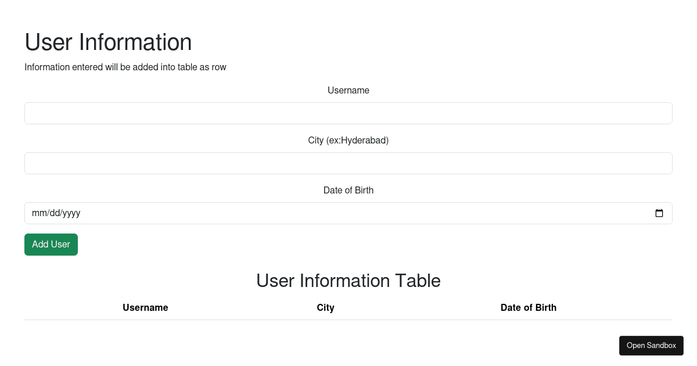Click the Date of Birth form label

(x=348, y=191)
